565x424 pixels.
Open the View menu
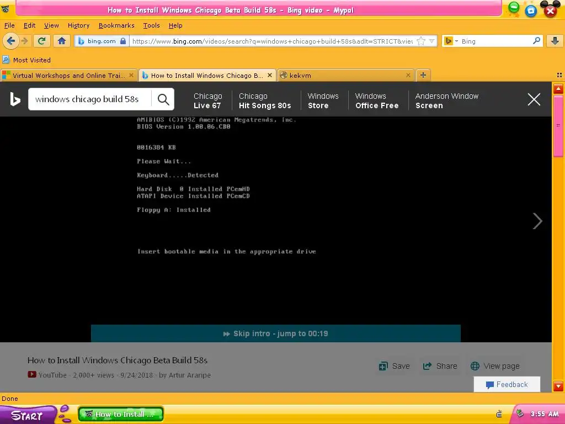point(51,25)
